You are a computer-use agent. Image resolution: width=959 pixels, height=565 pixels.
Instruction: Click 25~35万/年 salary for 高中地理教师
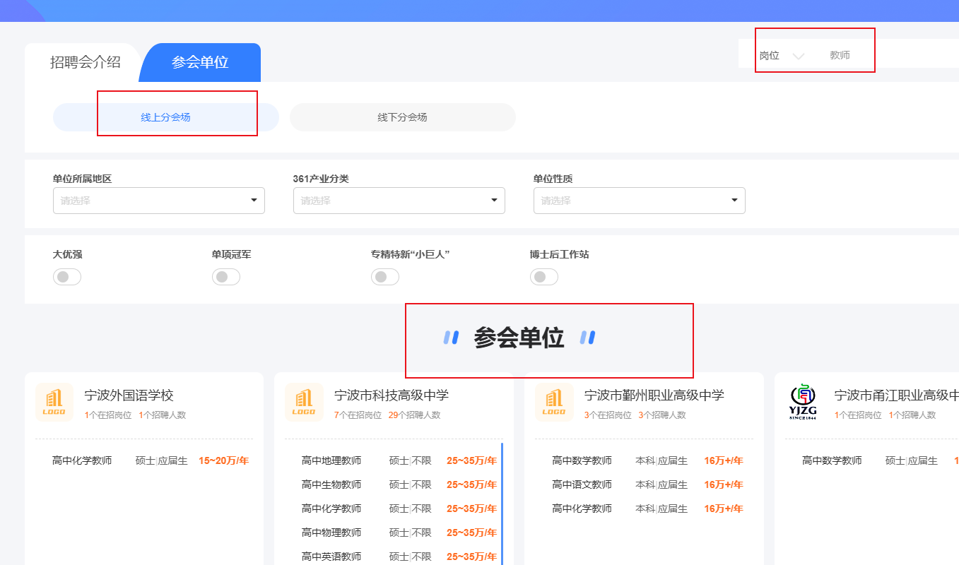pyautogui.click(x=471, y=460)
